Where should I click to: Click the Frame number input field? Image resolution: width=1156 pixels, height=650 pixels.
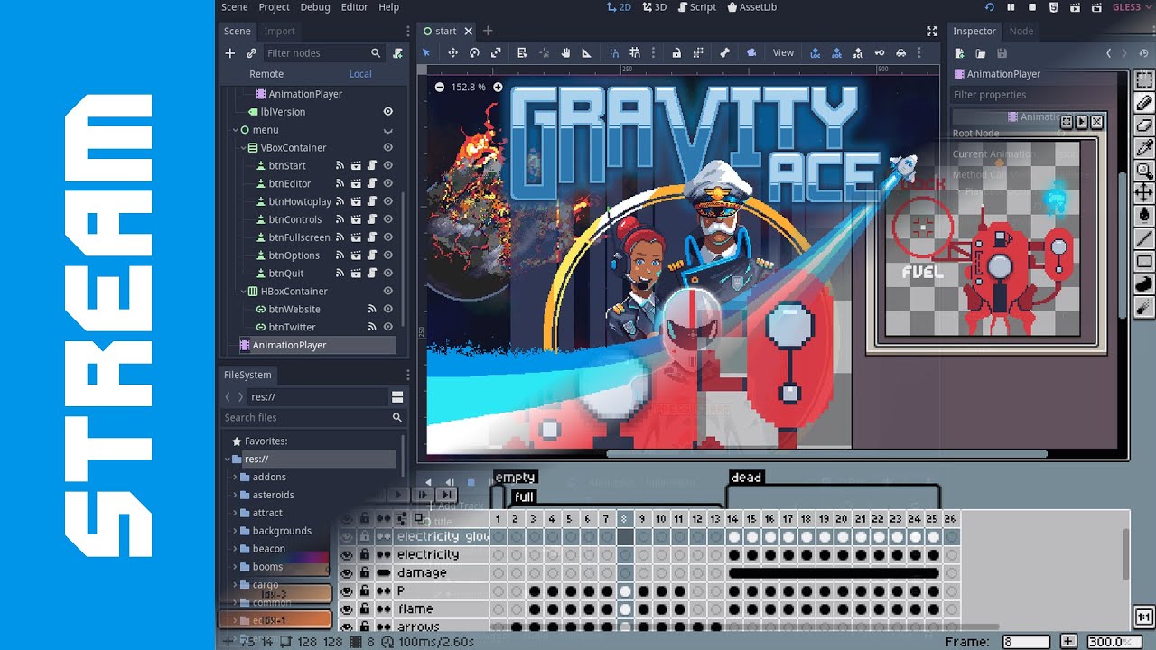pos(1026,642)
